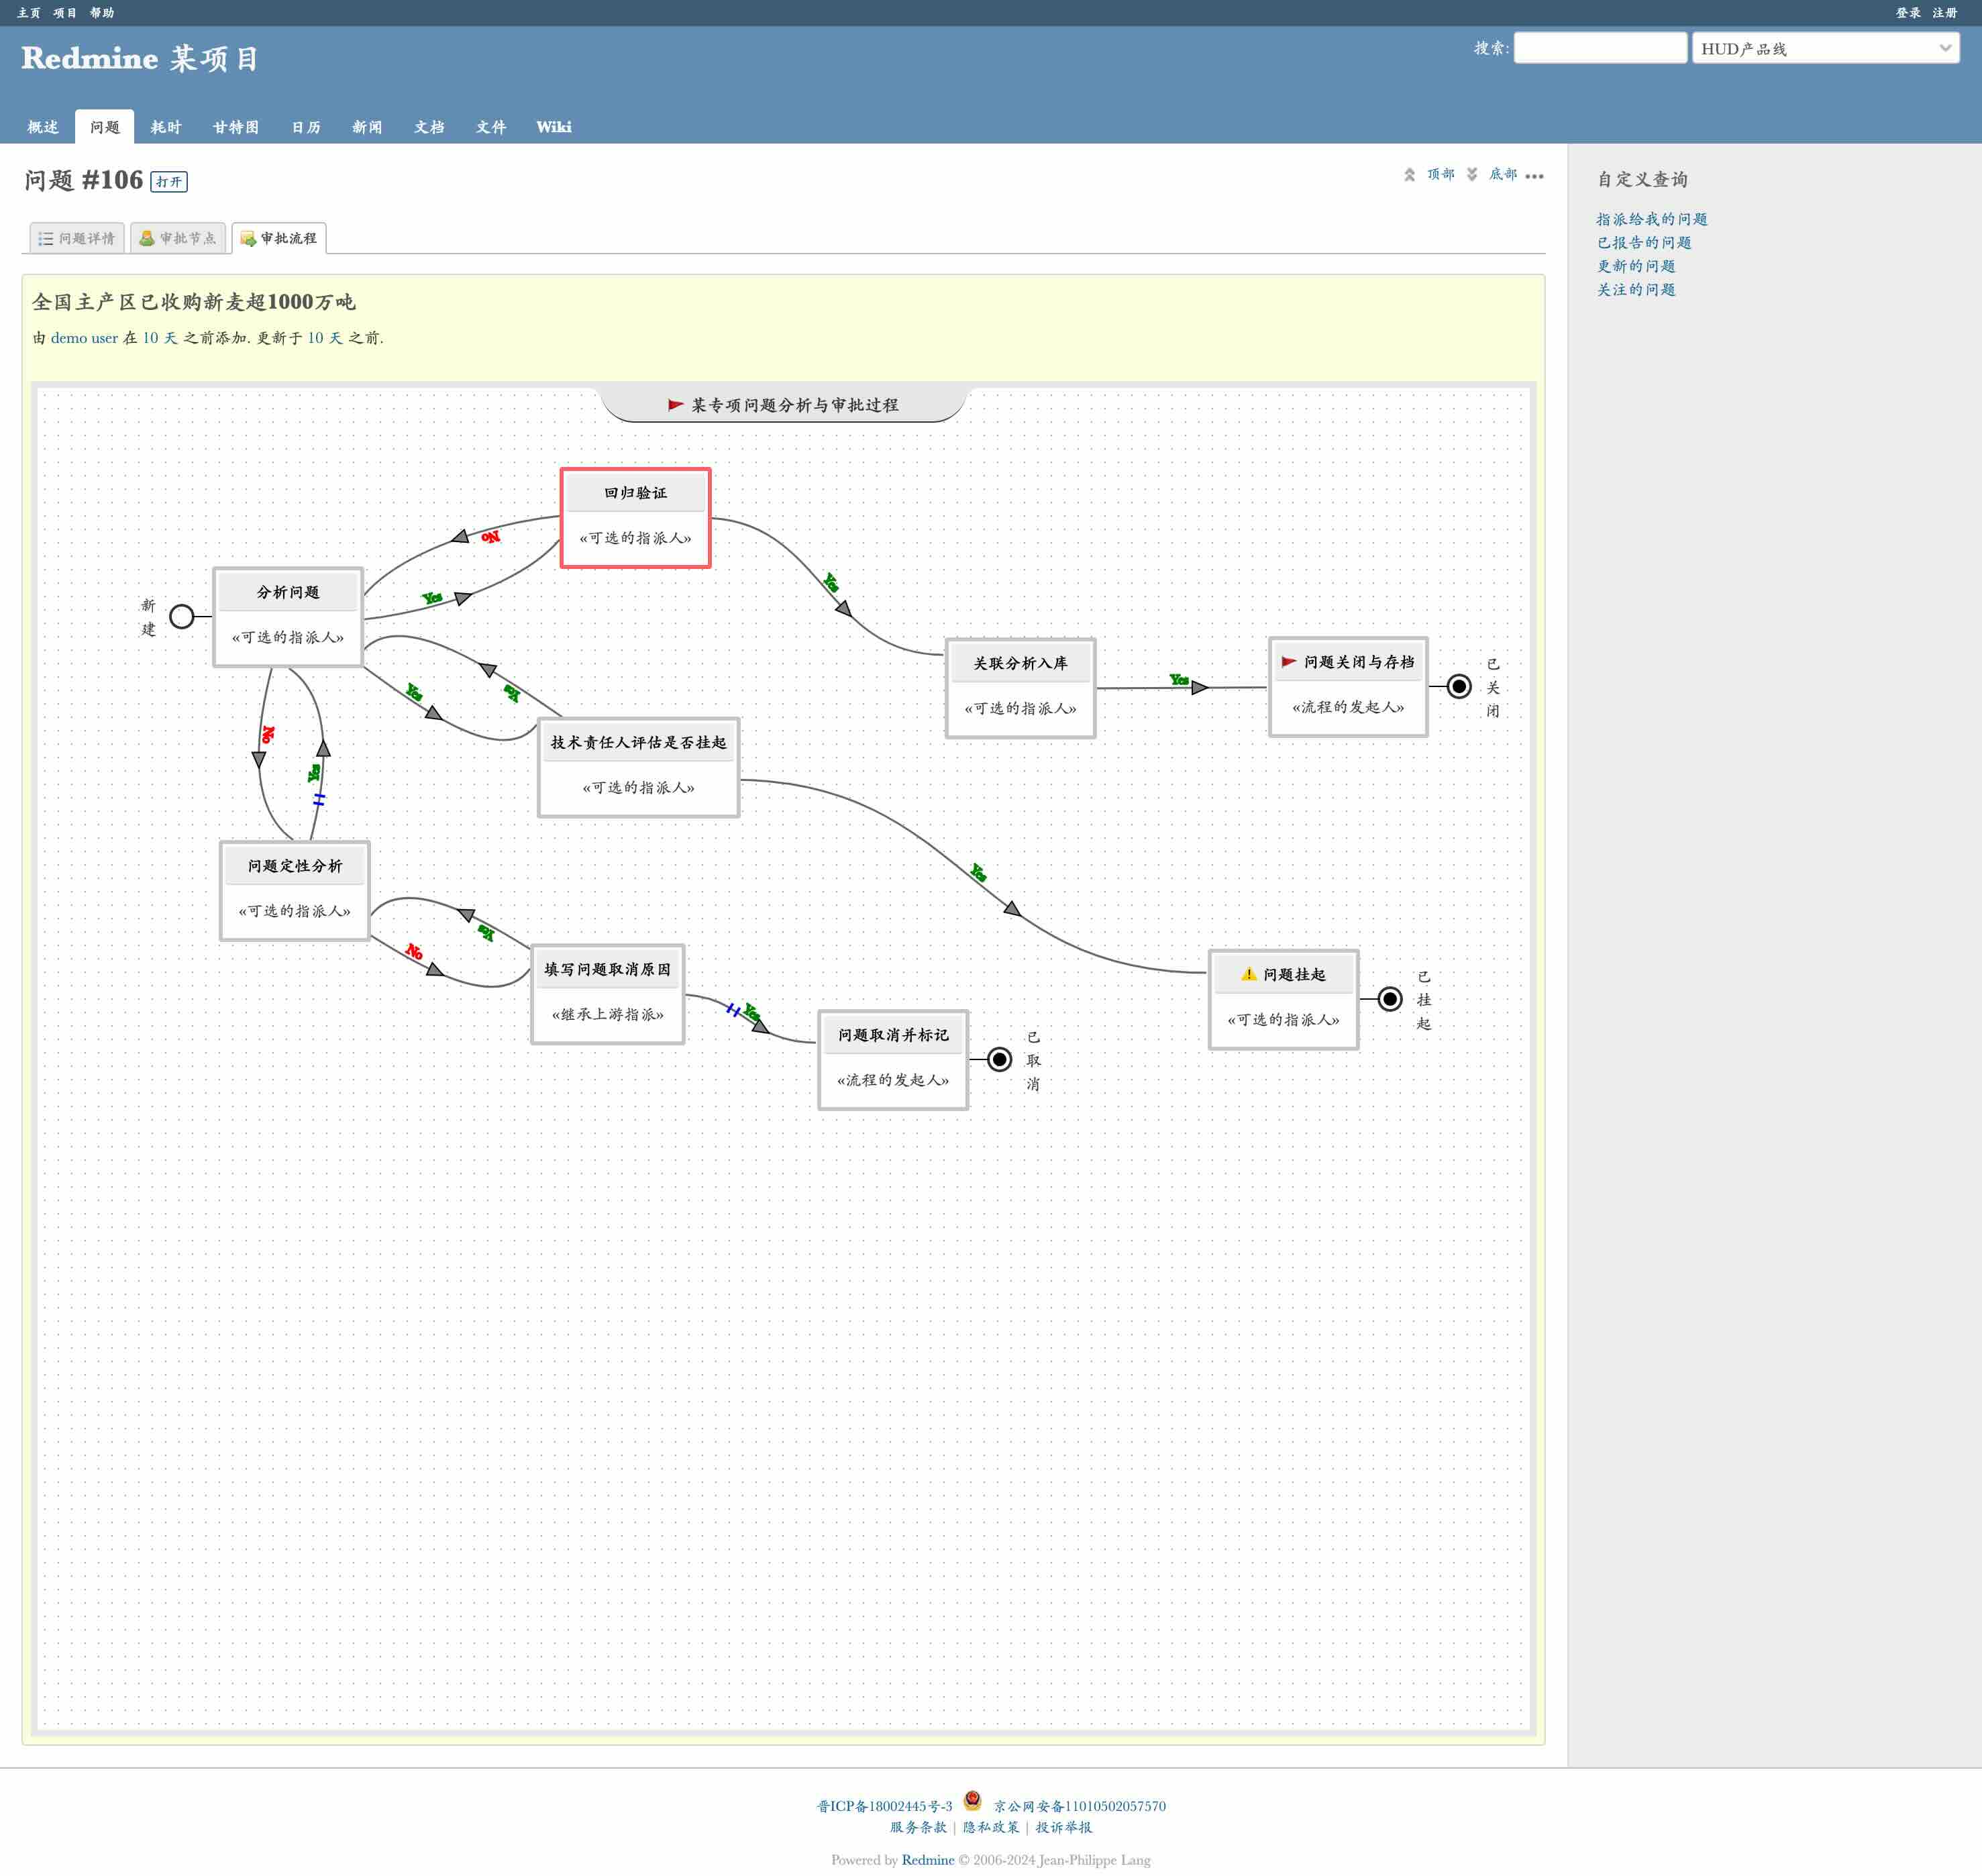Click the 审批节点 tab person icon
This screenshot has width=1982, height=1876.
[147, 238]
